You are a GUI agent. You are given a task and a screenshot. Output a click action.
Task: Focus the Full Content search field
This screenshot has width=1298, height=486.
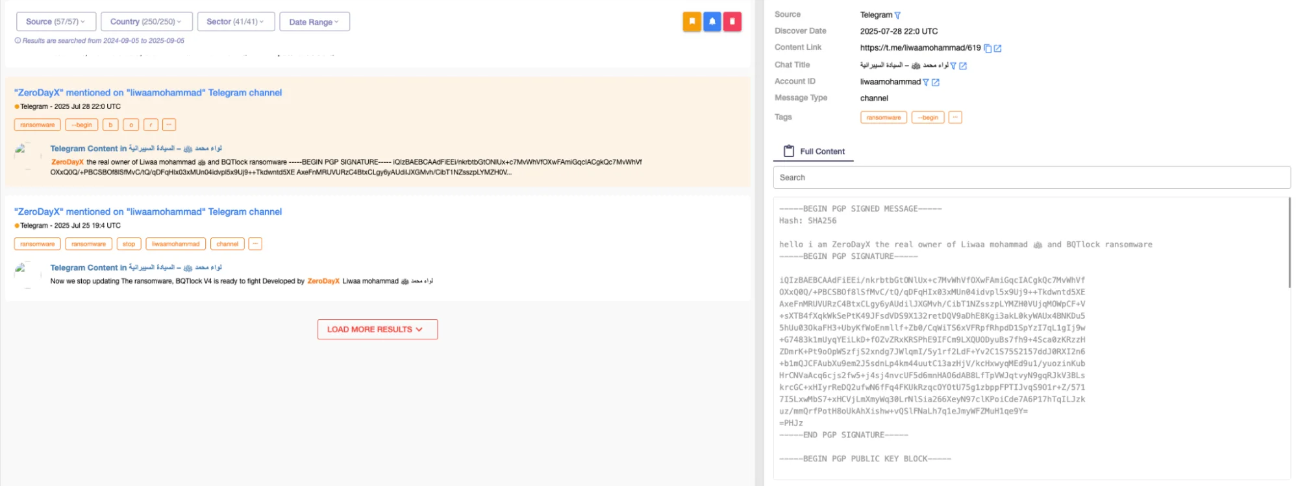[x=1031, y=177]
